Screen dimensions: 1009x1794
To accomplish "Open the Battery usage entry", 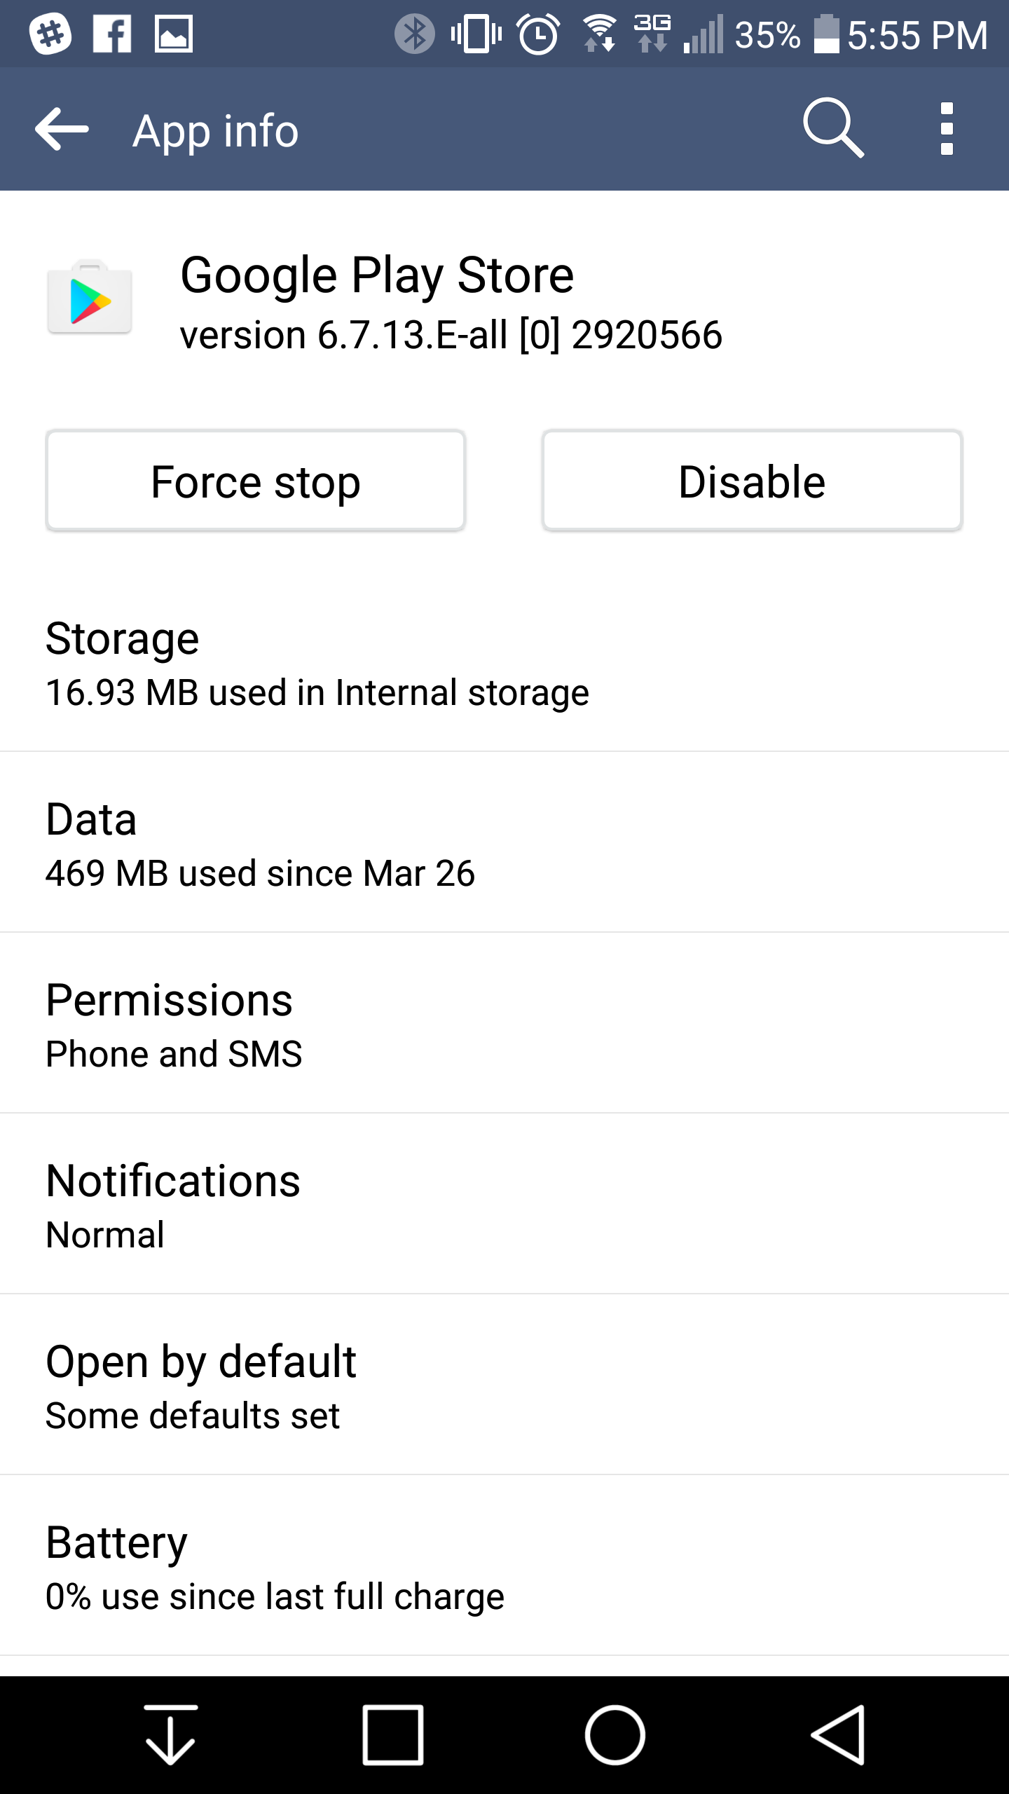I will [504, 1568].
